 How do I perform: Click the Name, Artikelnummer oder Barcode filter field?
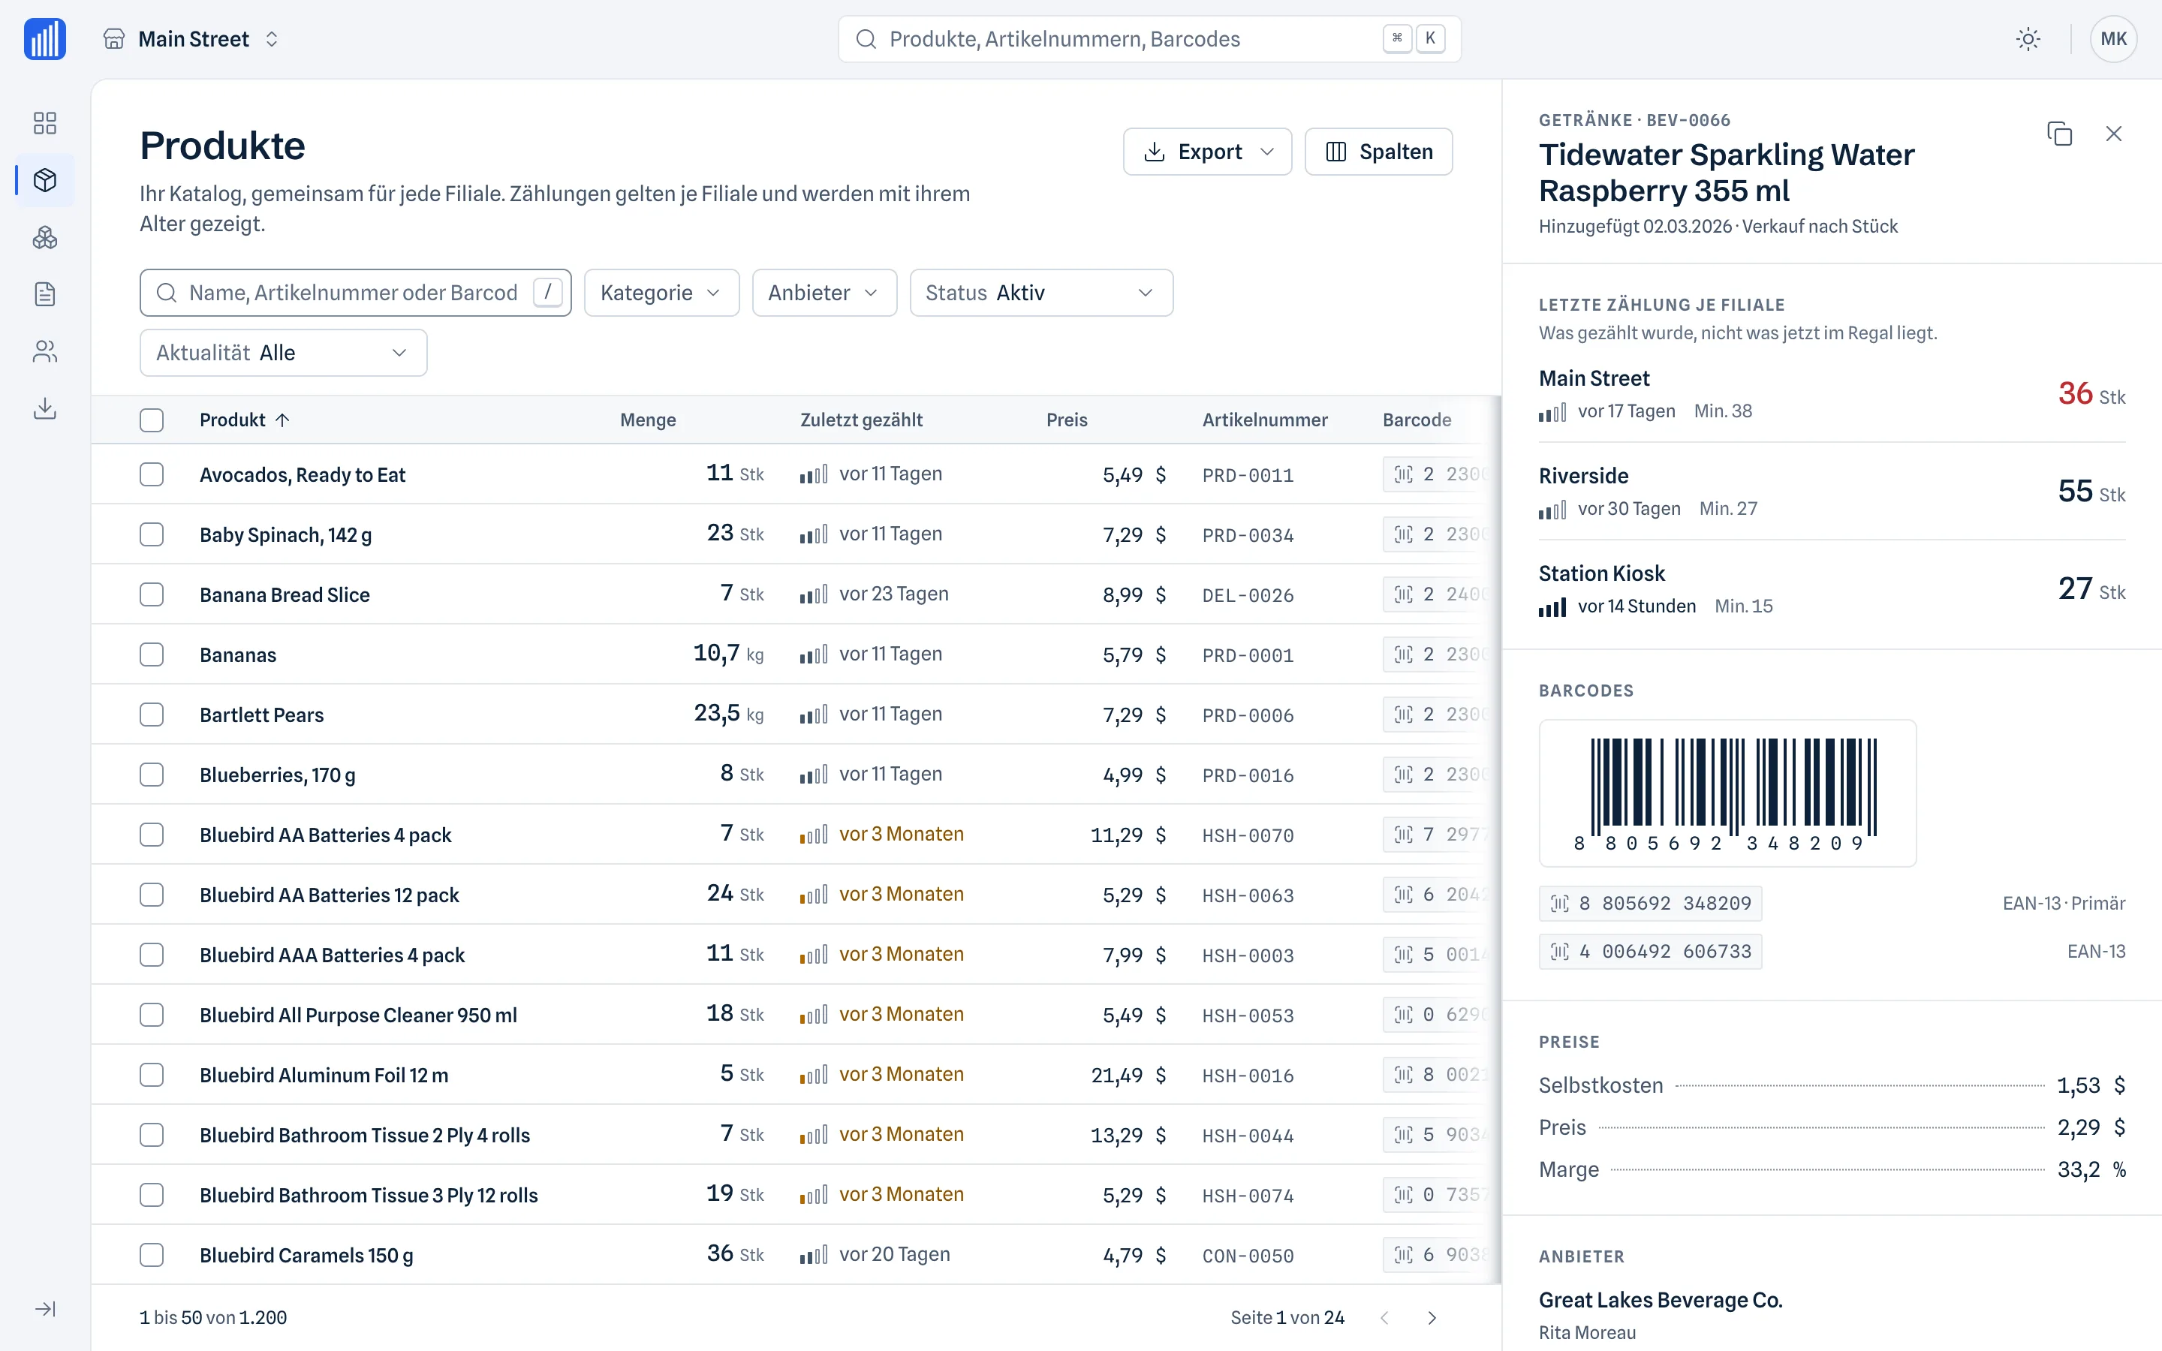pyautogui.click(x=356, y=293)
